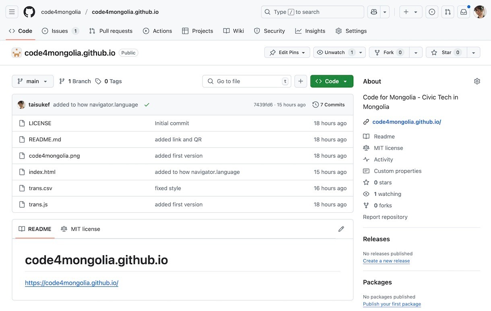Expand the Star lists dropdown arrow
The height and width of the screenshot is (311, 491).
[474, 52]
